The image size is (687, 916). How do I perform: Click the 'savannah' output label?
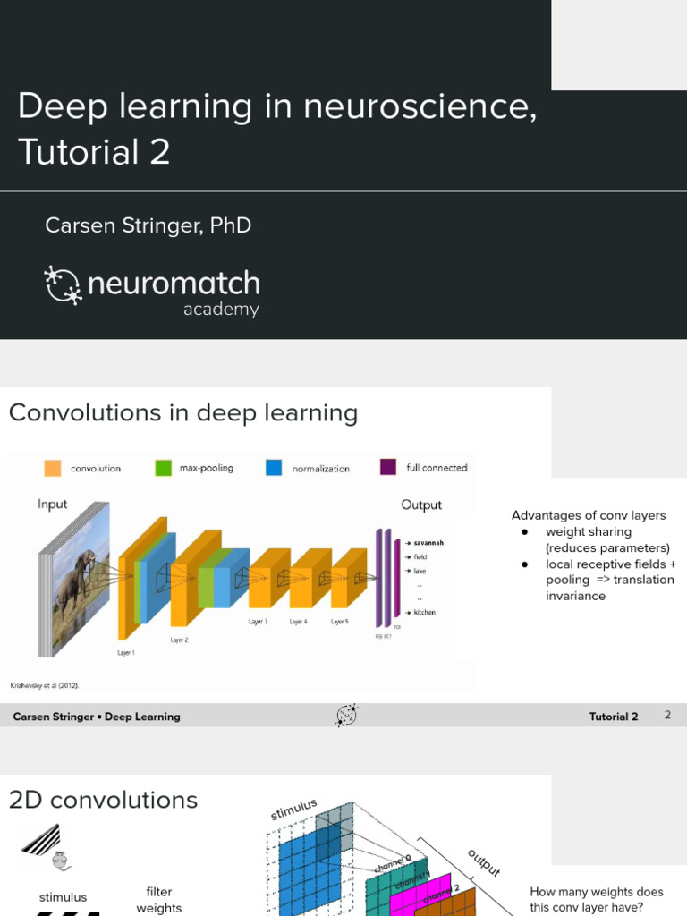click(x=428, y=542)
